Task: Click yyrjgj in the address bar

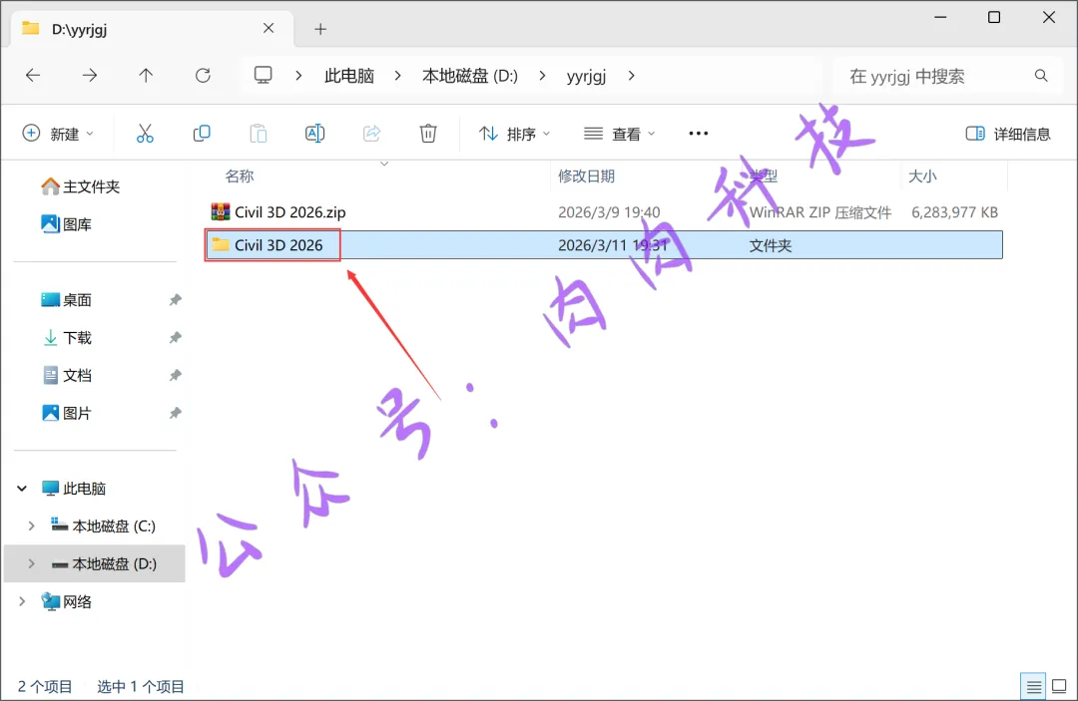Action: (x=587, y=76)
